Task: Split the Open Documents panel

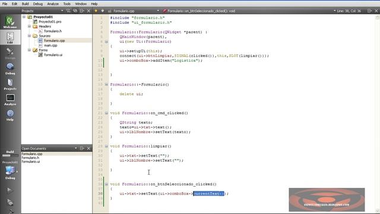Action: (x=82, y=148)
